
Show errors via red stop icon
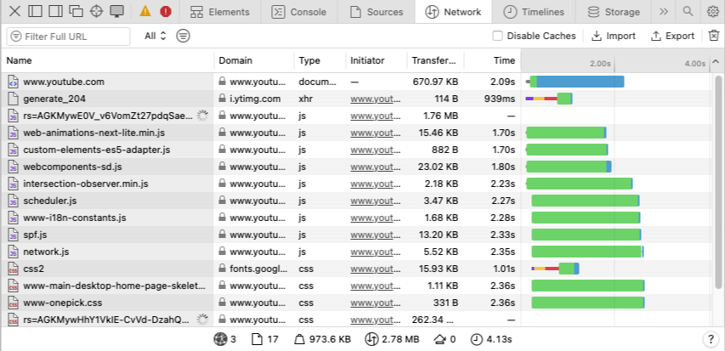coord(166,12)
